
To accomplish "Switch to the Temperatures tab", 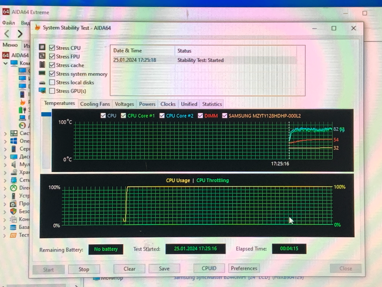I will 59,103.
